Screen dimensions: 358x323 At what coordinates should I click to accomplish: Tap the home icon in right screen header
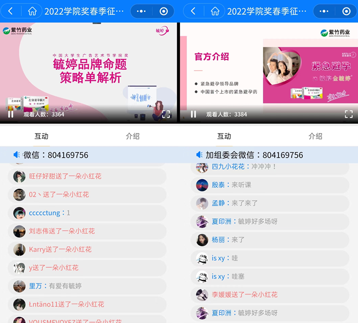point(215,11)
